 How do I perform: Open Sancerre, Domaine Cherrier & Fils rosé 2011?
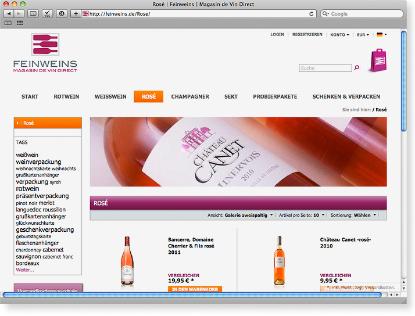tap(191, 246)
